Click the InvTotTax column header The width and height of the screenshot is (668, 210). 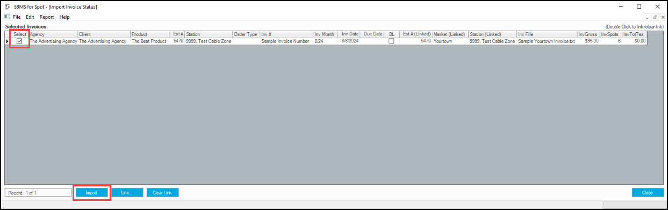[635, 34]
